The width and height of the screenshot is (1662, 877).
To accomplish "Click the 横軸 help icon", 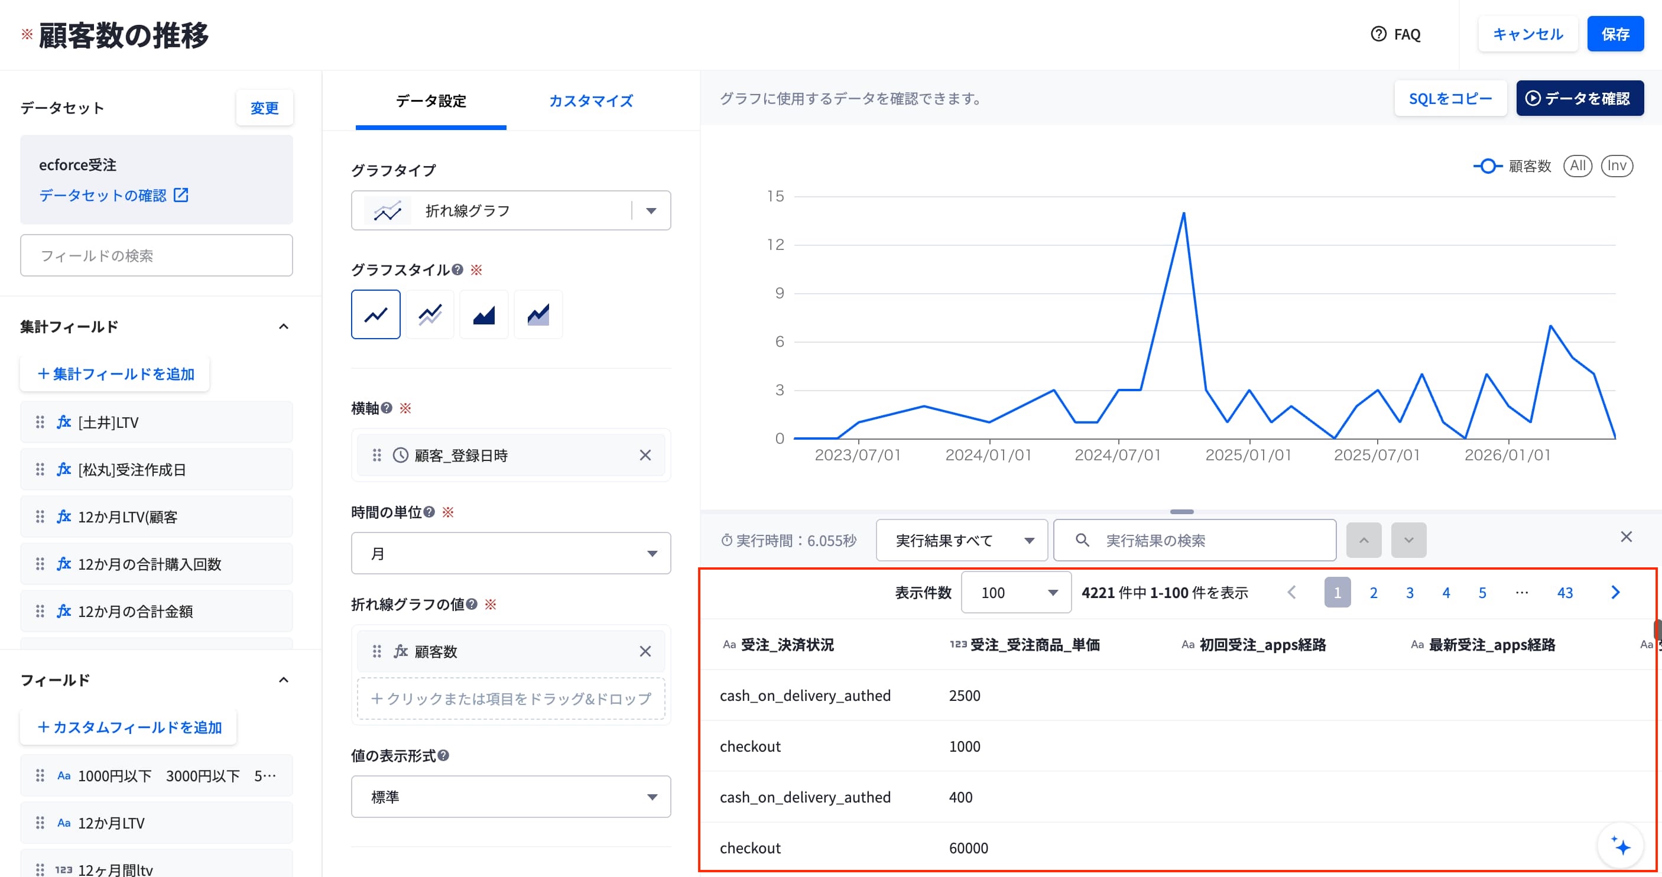I will 387,408.
